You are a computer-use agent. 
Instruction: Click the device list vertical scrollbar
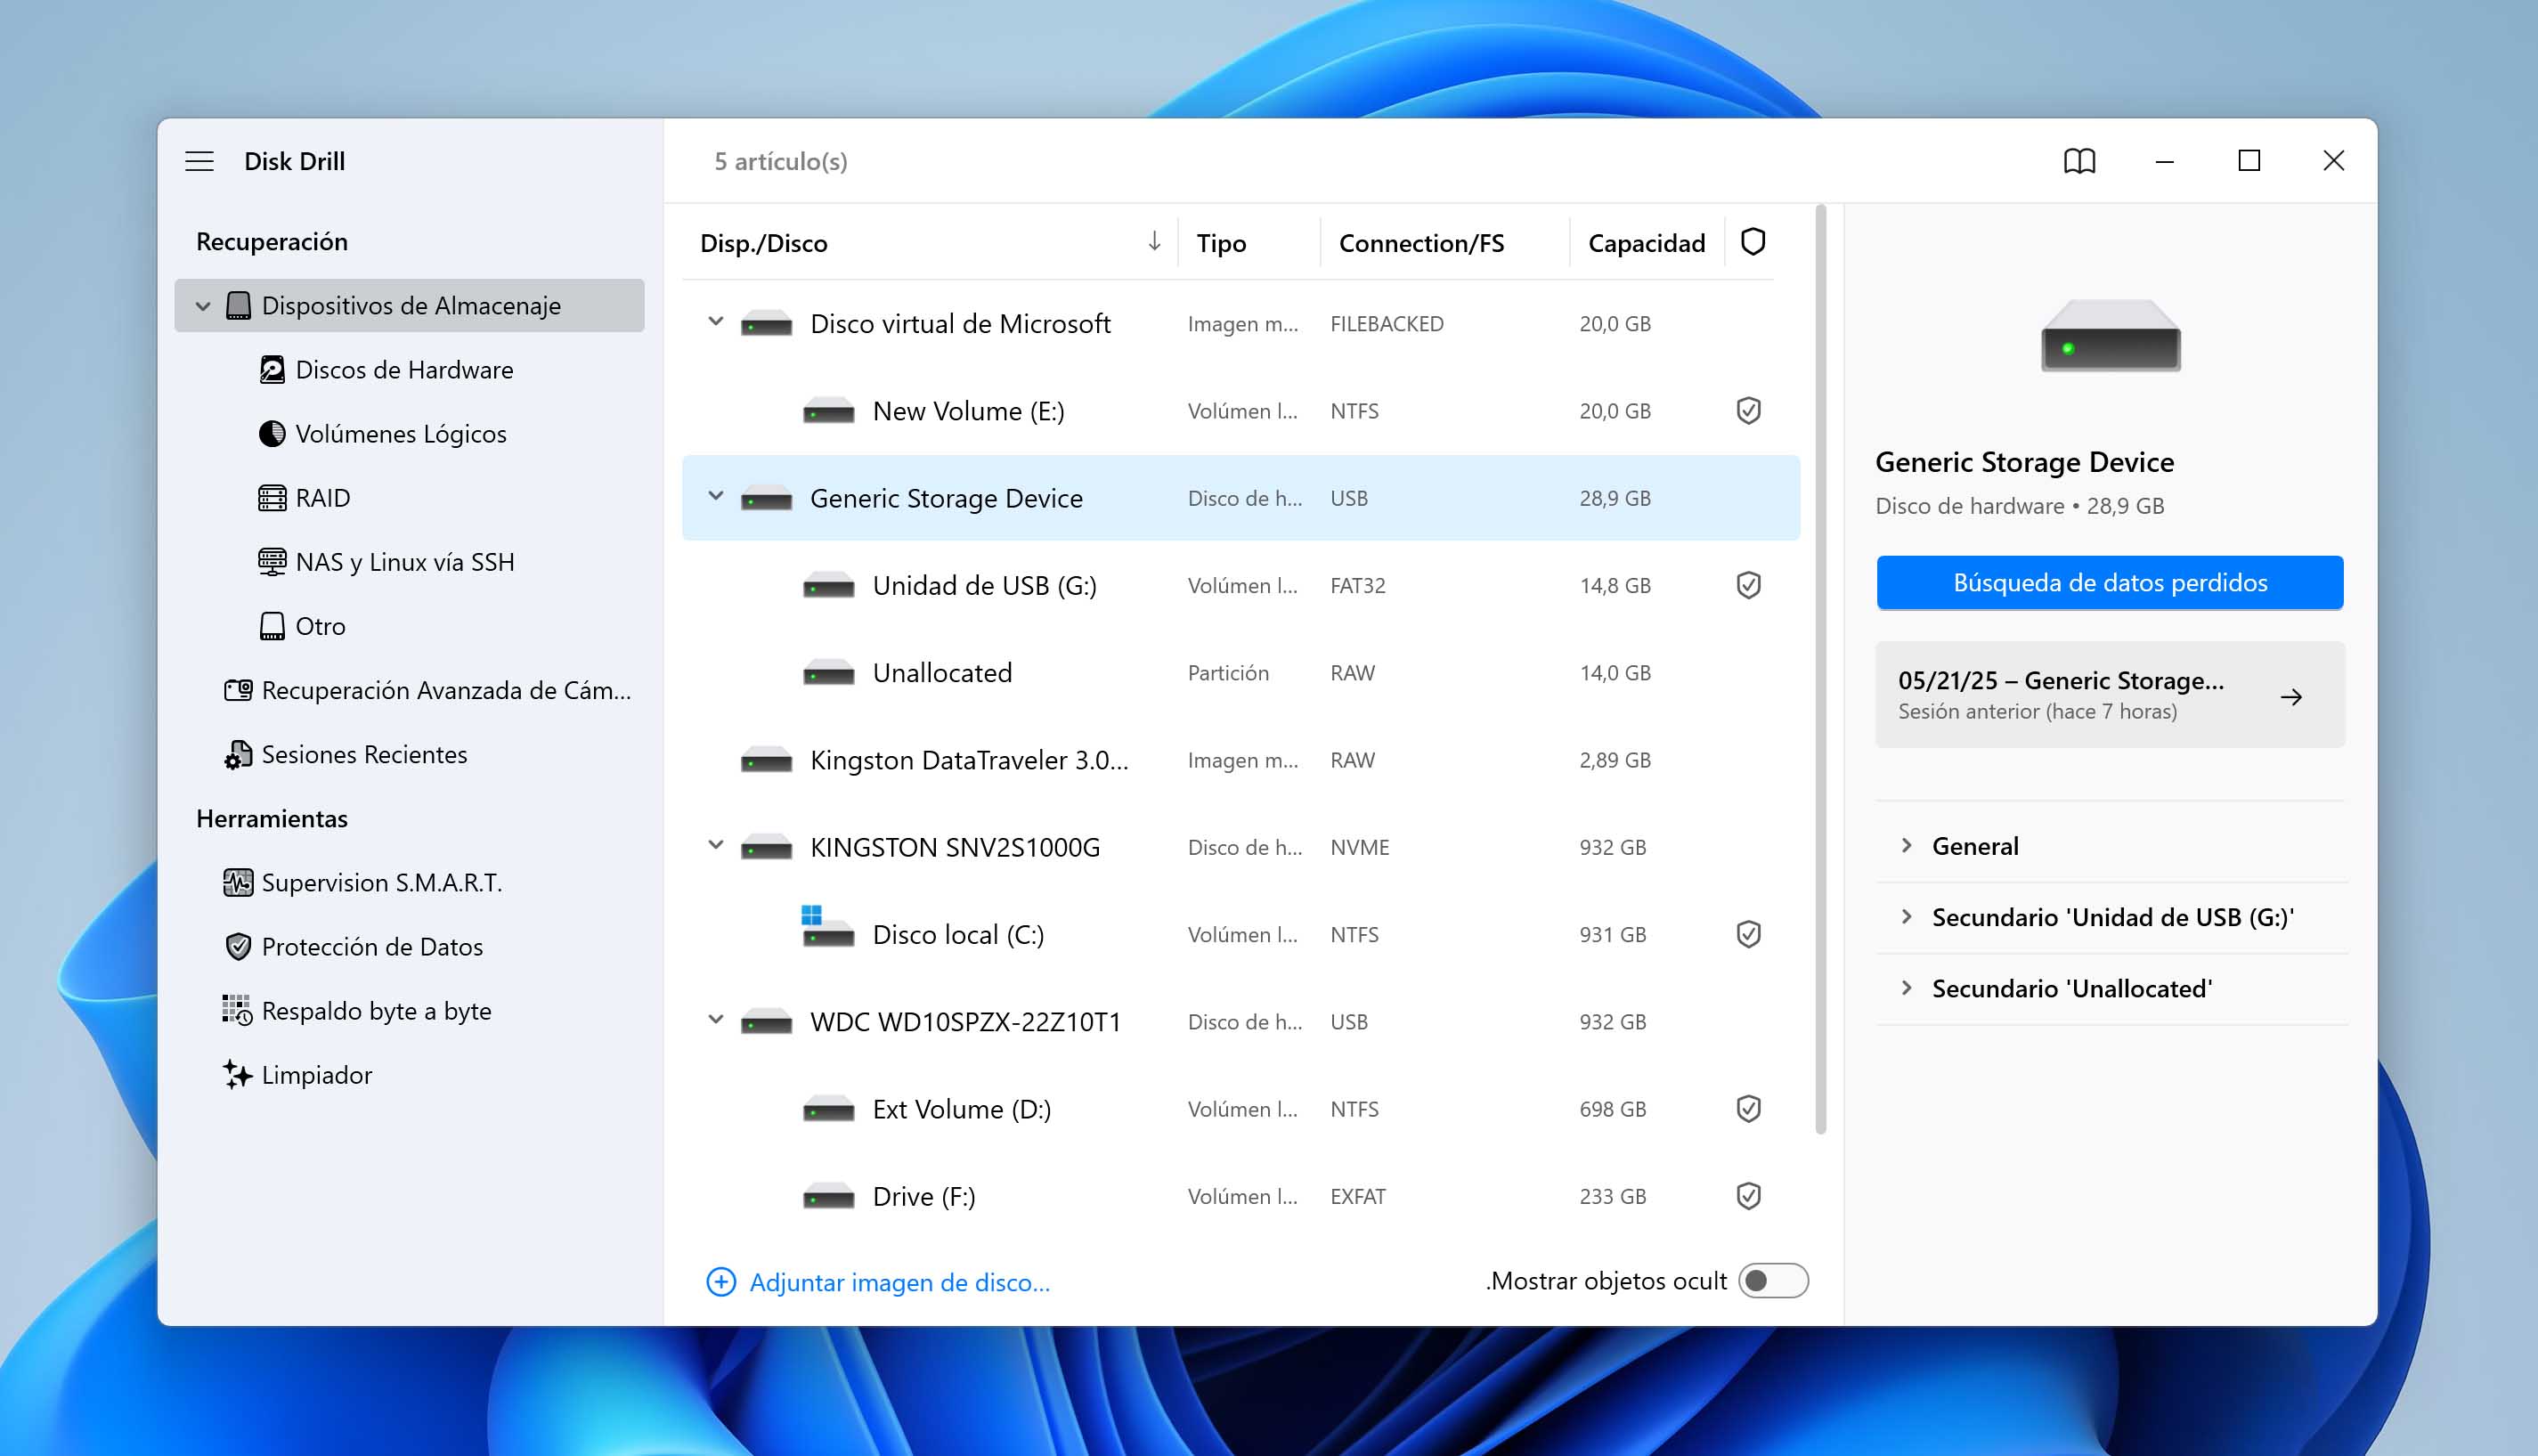1821,670
